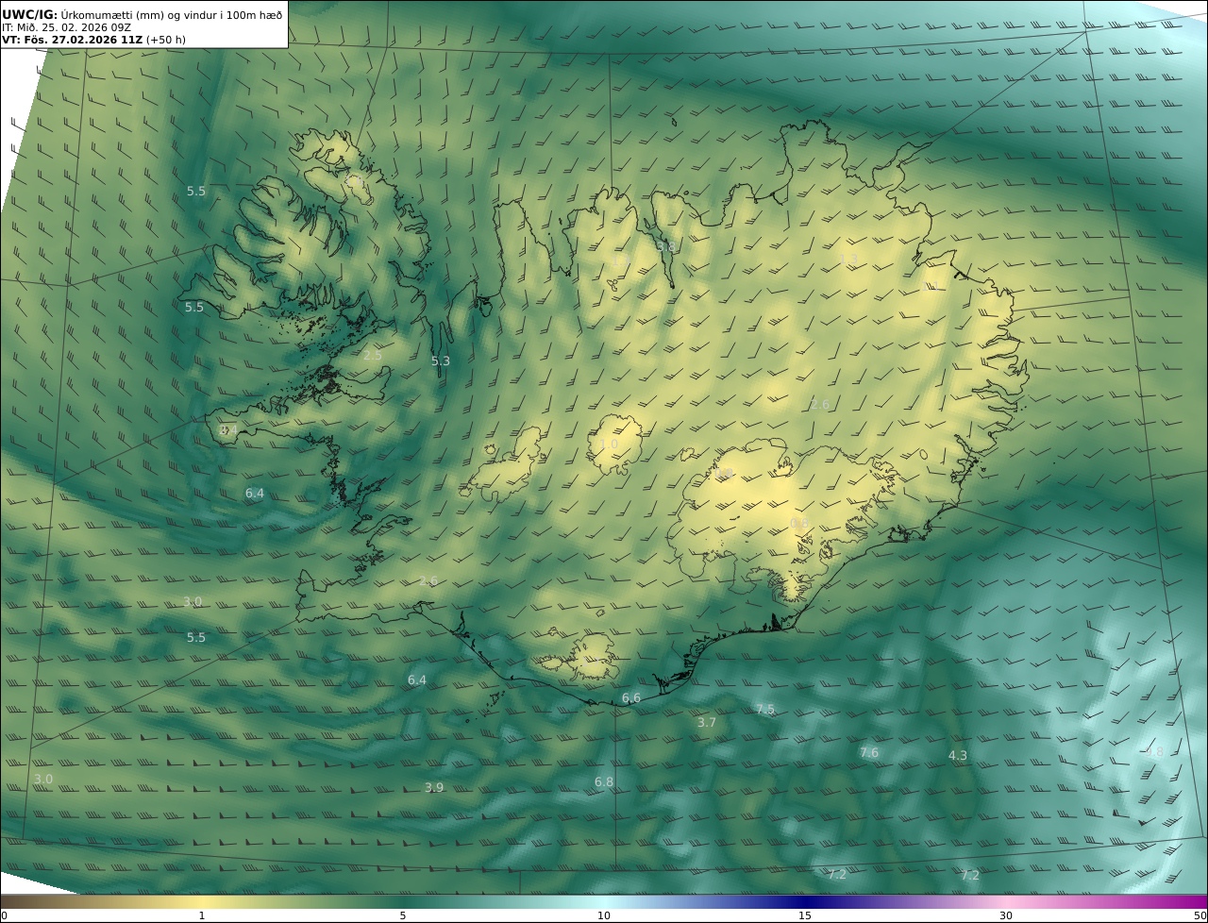Click the 3.3 value in northeast Iceland
The height and width of the screenshot is (923, 1208).
[848, 260]
